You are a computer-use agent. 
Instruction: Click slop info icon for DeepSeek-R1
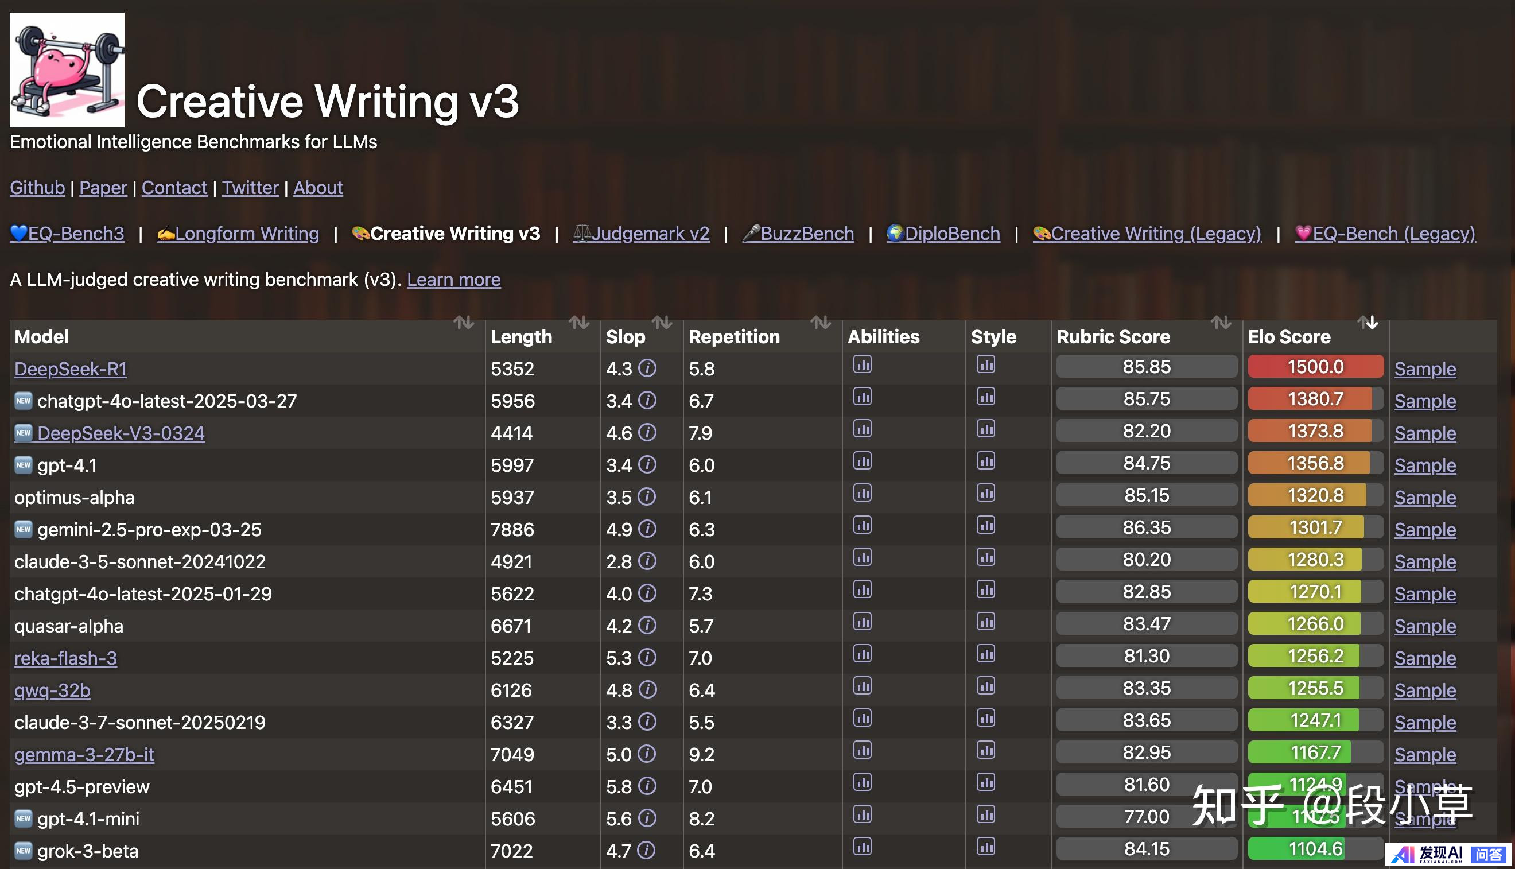point(647,368)
